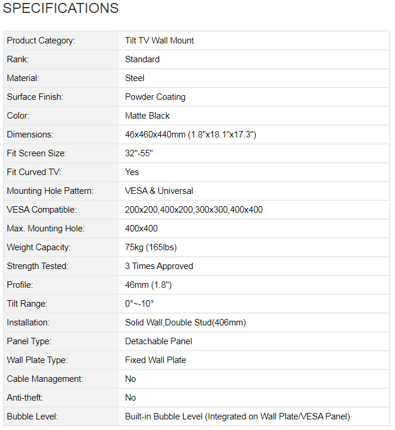Click the Product Category label cell
395x430 pixels.
coord(41,41)
